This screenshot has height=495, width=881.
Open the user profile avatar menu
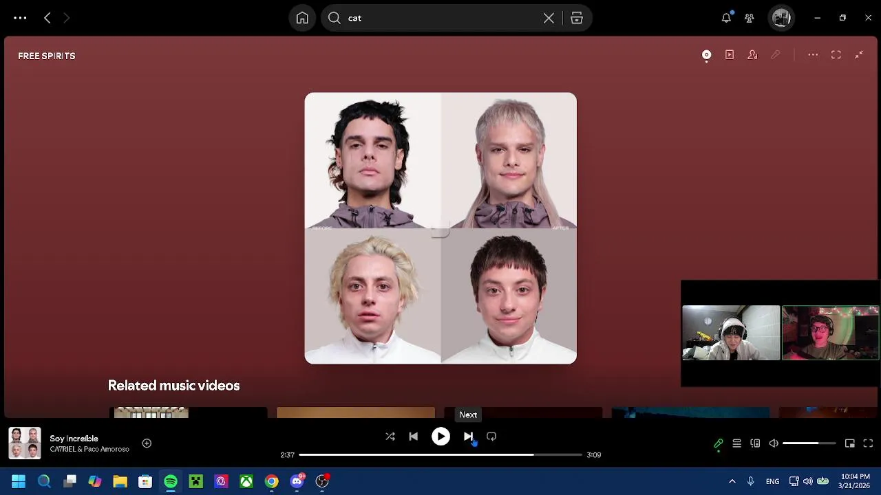(x=781, y=18)
